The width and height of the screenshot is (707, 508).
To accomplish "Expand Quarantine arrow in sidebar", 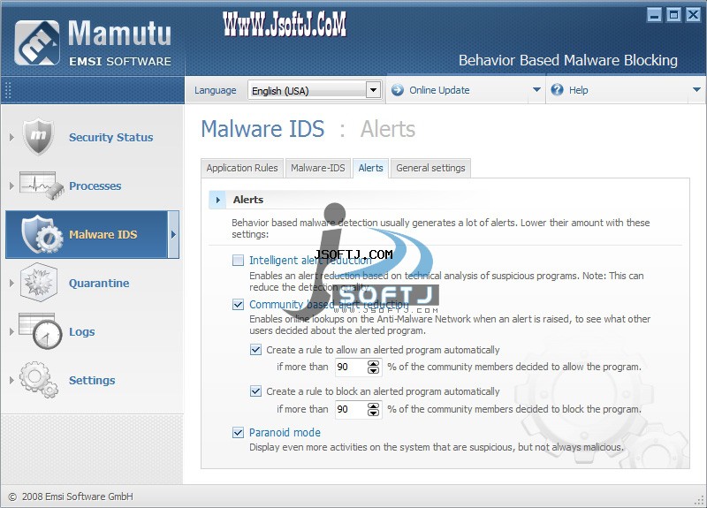I will coord(11,283).
